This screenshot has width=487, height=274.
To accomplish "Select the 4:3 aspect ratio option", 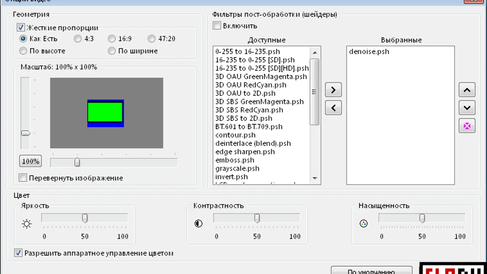I will tap(78, 38).
